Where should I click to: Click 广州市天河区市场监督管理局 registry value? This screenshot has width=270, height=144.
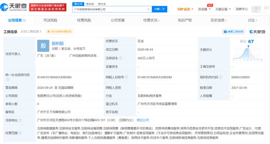(157, 104)
